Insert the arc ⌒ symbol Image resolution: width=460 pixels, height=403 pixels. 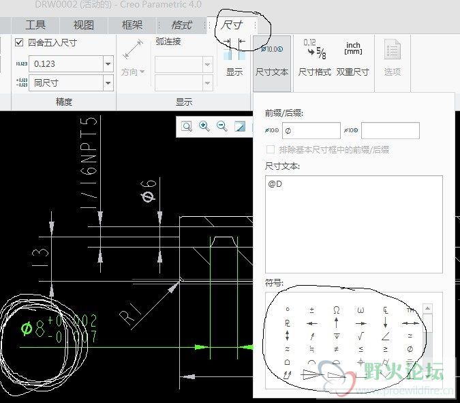pos(312,363)
